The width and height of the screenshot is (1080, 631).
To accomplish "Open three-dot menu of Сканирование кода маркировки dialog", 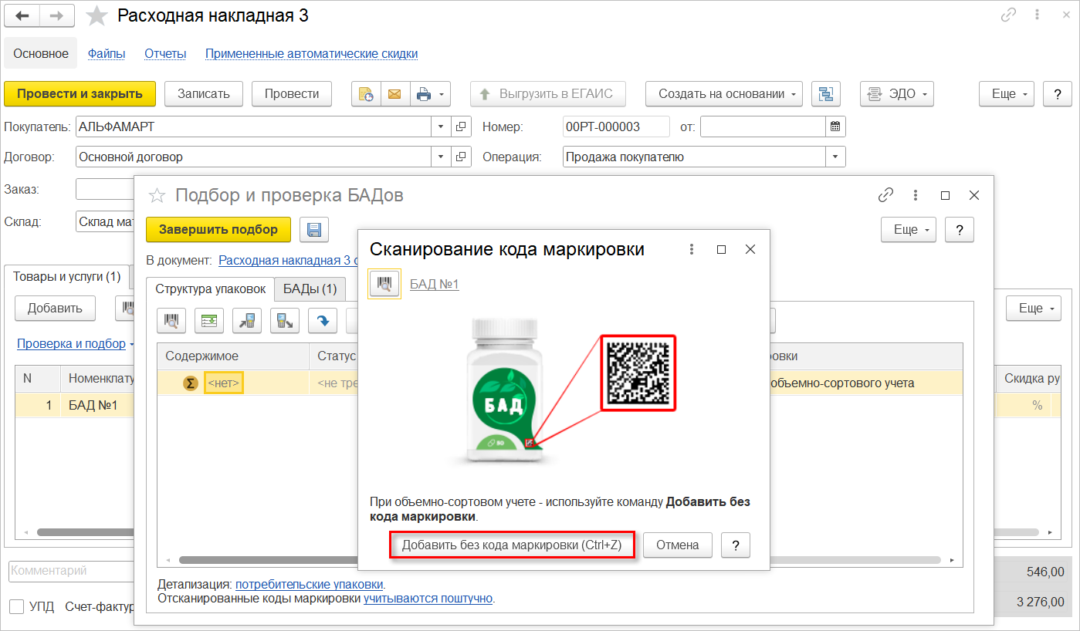I will (x=692, y=249).
